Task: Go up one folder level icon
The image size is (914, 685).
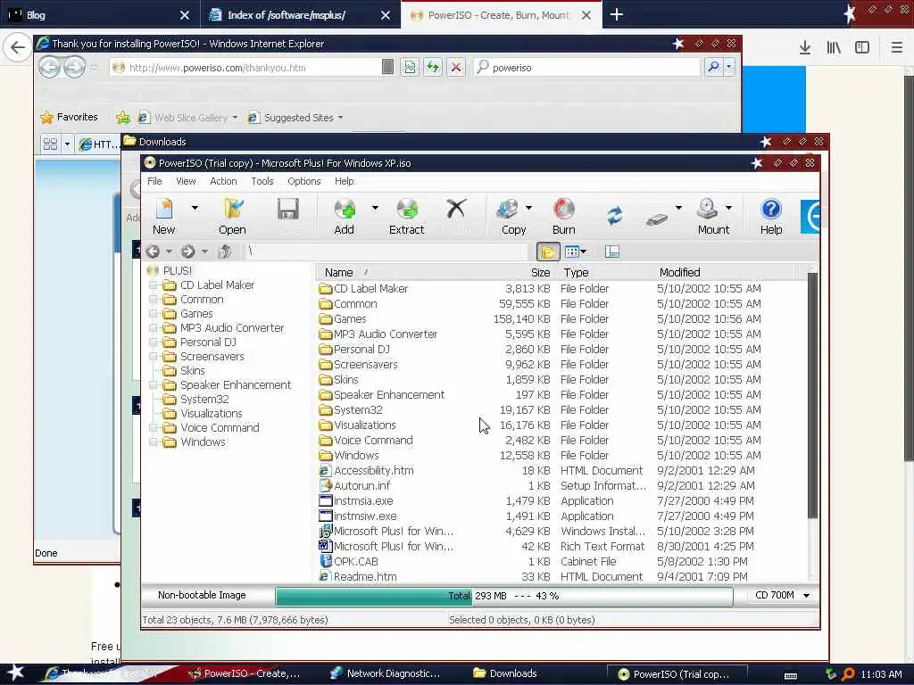Action: [x=225, y=251]
